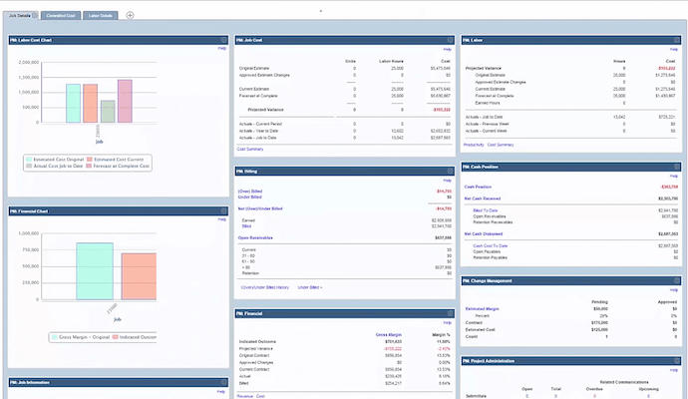
Task: Open the Net Cash Received link
Action: [483, 199]
